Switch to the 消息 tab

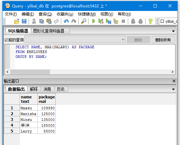(x=47, y=89)
